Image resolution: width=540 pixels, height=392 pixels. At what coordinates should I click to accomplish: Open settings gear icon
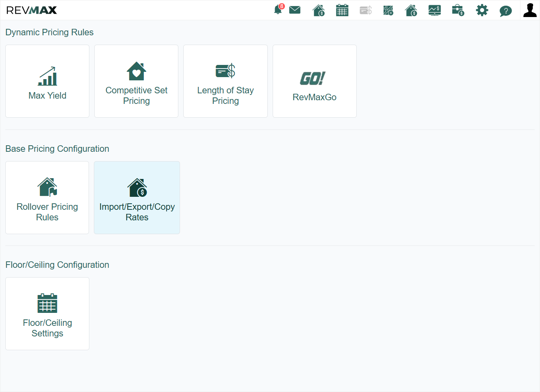482,10
